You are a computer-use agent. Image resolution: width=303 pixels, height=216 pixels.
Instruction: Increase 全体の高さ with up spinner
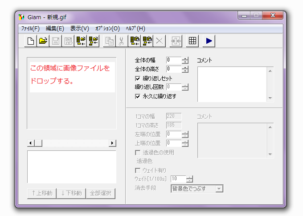(x=185, y=67)
